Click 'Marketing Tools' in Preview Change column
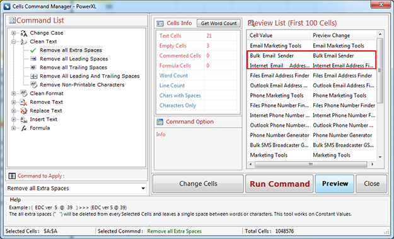Viewport: 394px width, 239px height. [x=332, y=155]
